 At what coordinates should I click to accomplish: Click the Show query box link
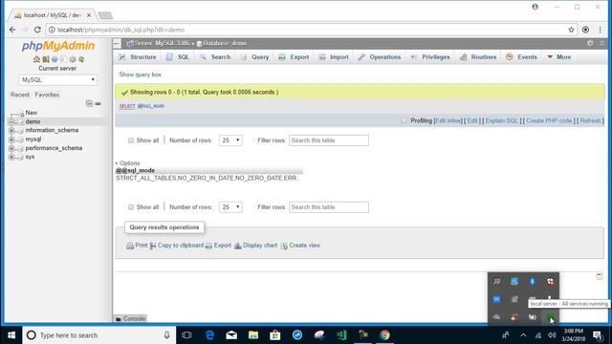click(141, 75)
